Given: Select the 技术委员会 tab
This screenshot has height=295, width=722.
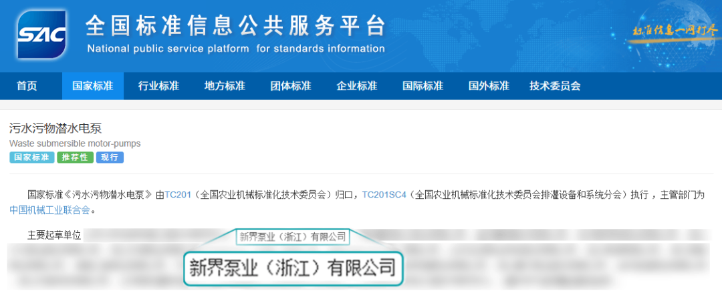Looking at the screenshot, I should coord(555,86).
